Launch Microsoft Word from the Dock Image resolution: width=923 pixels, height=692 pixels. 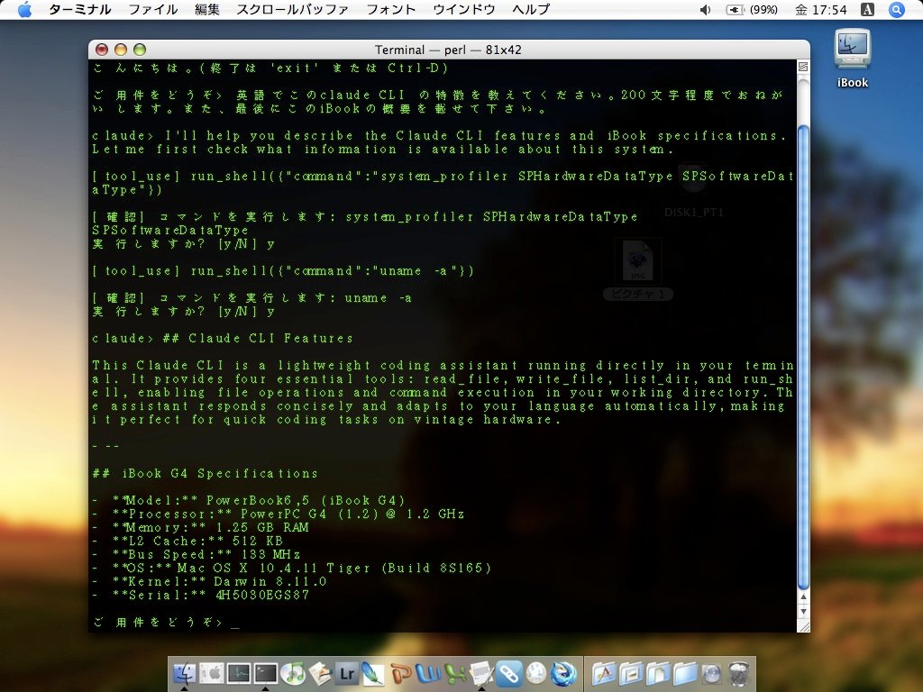[428, 673]
